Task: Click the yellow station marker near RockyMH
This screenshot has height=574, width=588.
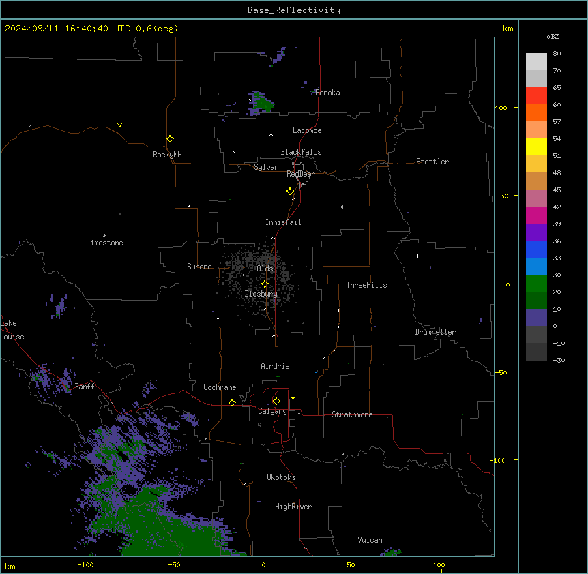Action: [171, 139]
